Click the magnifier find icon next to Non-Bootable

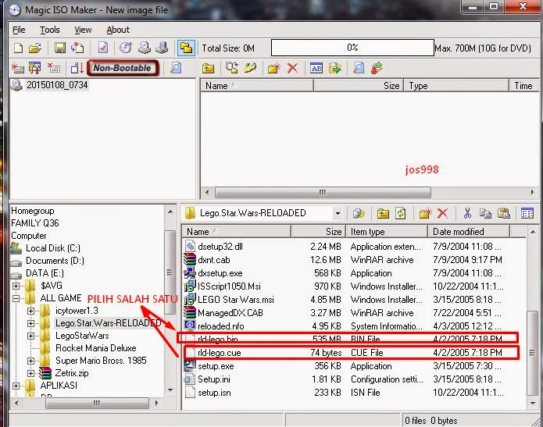[x=176, y=68]
